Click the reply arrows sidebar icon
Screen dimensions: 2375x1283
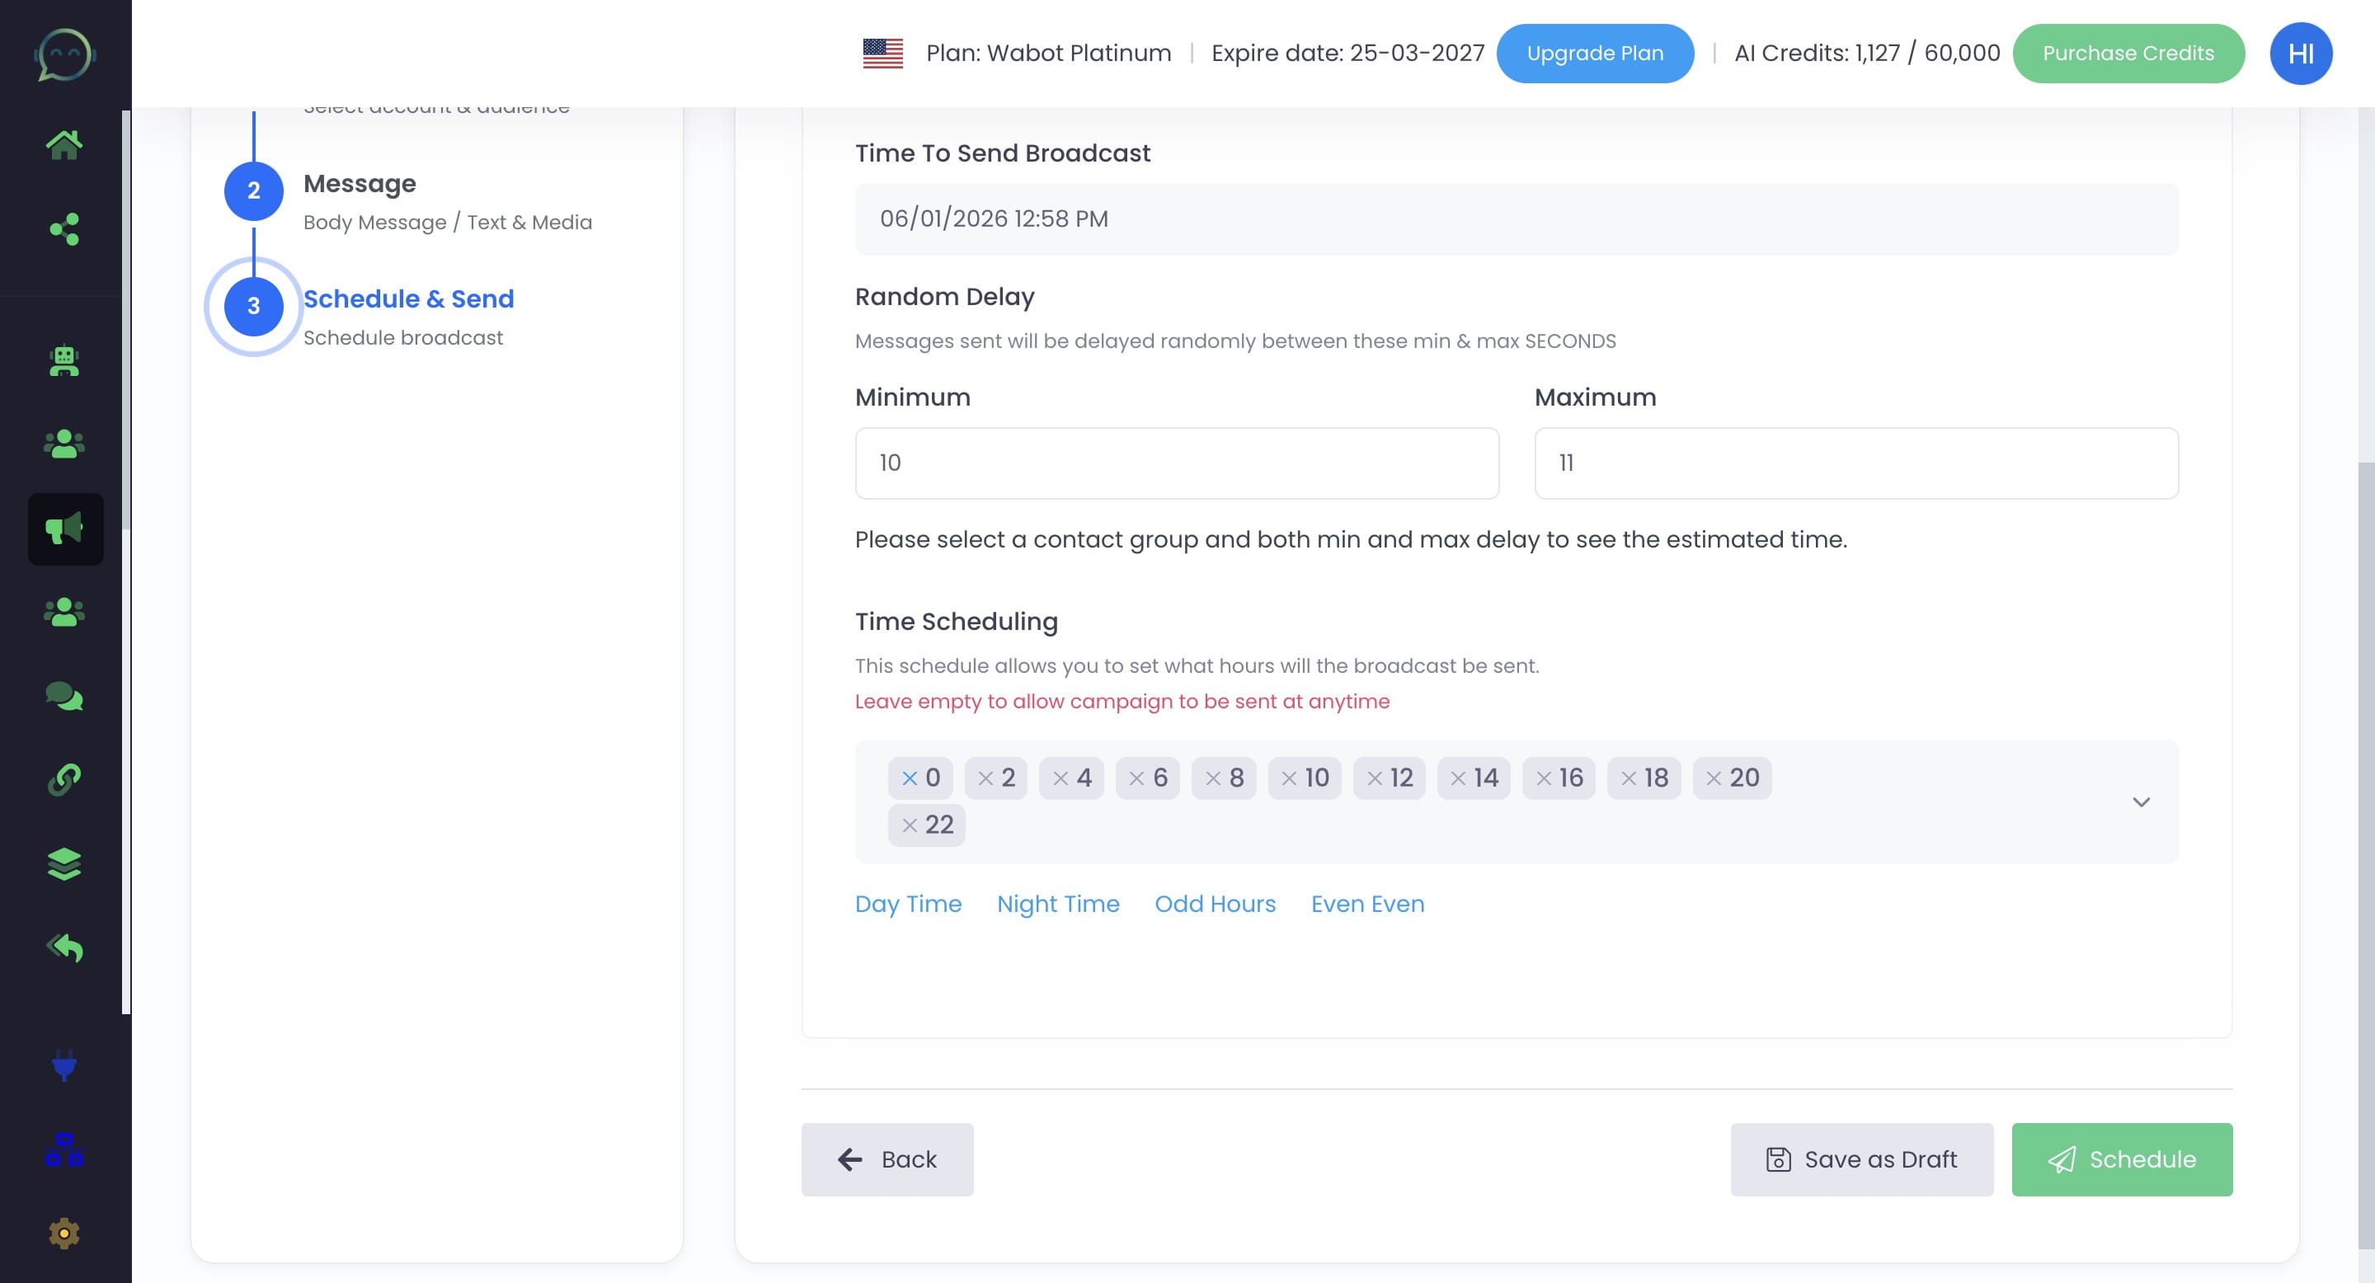pos(64,947)
